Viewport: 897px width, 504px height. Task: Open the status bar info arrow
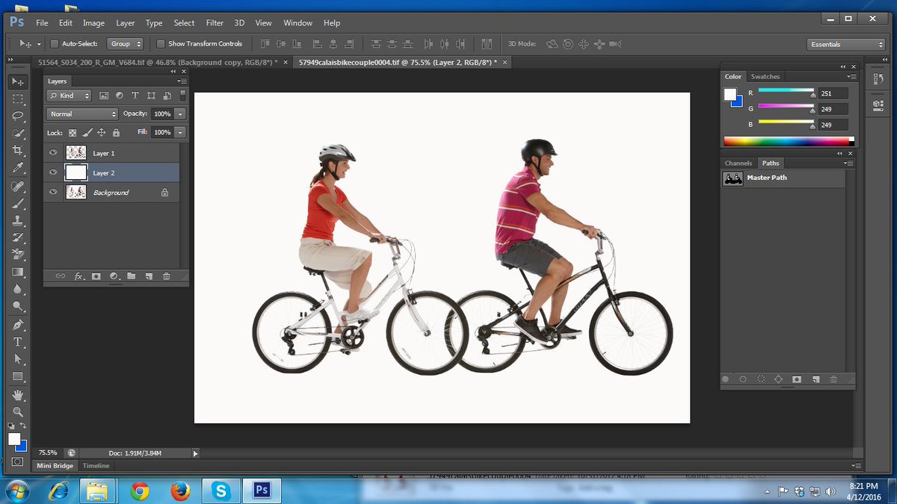196,452
